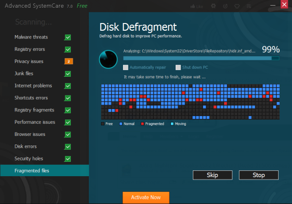Click the Stop button
This screenshot has height=204, width=292.
click(258, 175)
